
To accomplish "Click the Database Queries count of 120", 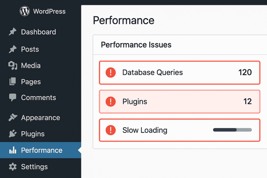I will (x=245, y=73).
